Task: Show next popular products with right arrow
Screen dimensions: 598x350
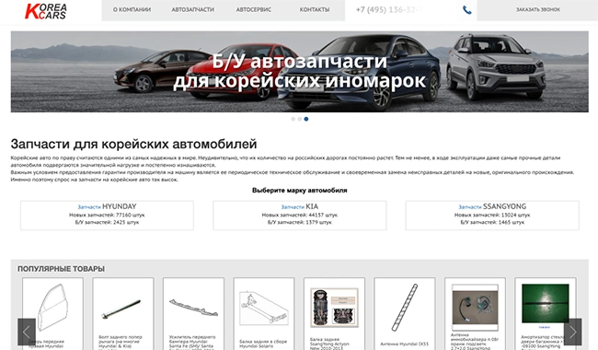Action: pyautogui.click(x=572, y=332)
